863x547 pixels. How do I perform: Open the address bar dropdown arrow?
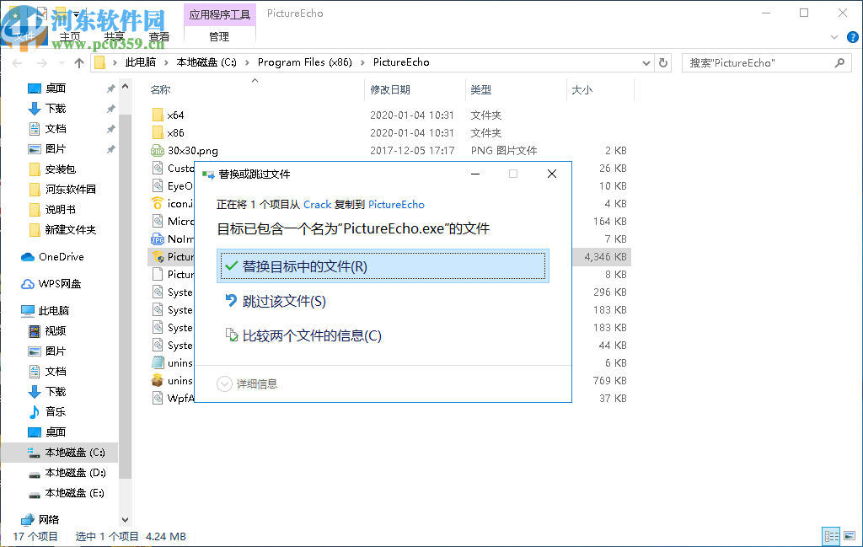[646, 62]
